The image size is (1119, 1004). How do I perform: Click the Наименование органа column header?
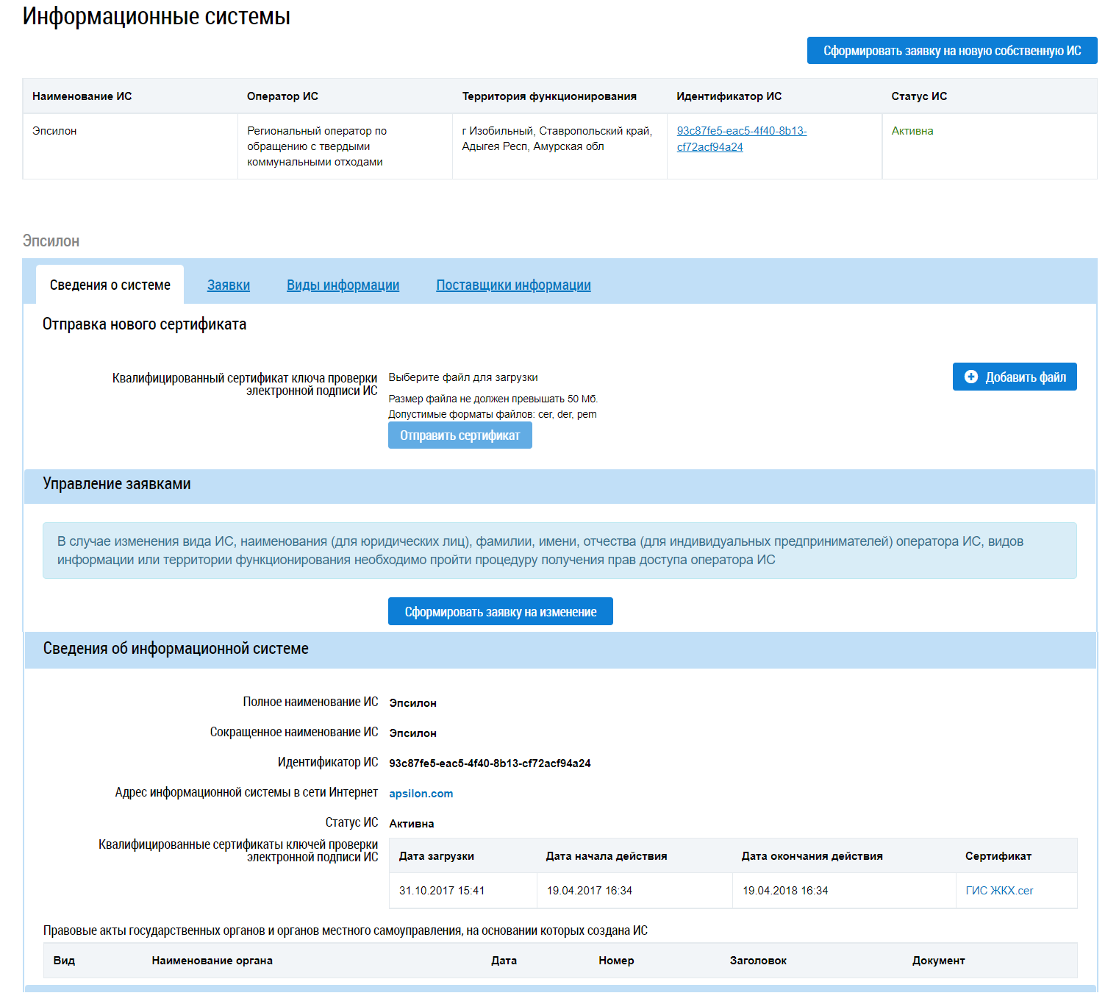pyautogui.click(x=212, y=961)
